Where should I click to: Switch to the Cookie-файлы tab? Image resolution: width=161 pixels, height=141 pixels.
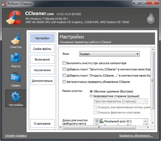tap(42, 49)
